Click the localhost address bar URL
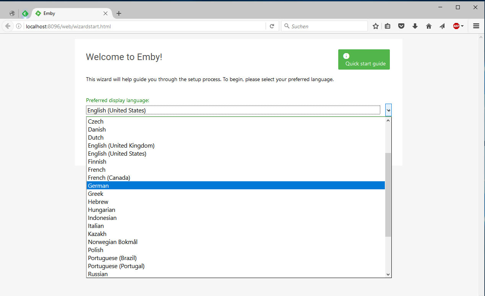This screenshot has height=296, width=485. (68, 26)
